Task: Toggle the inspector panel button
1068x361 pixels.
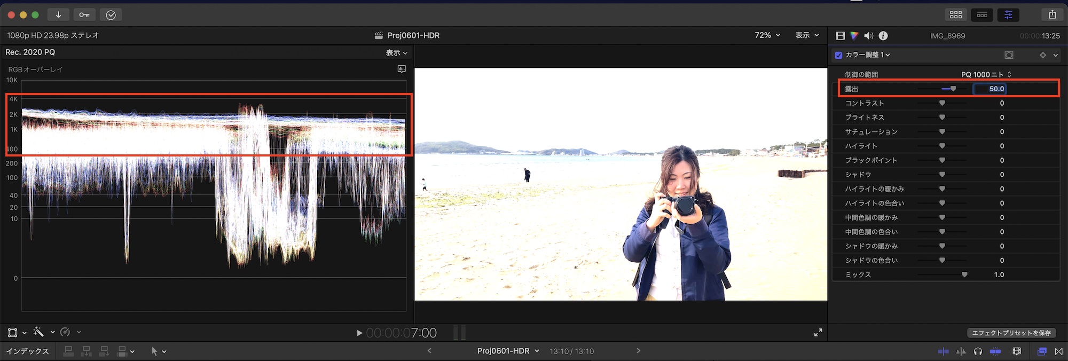Action: [1008, 15]
